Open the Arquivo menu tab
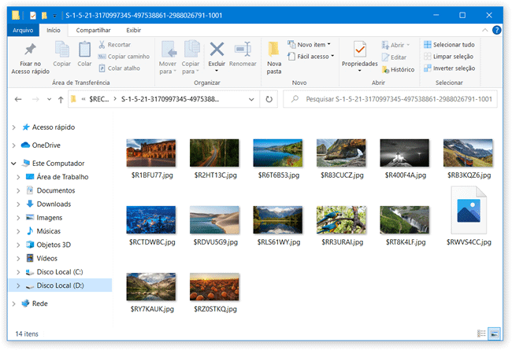 [x=23, y=30]
